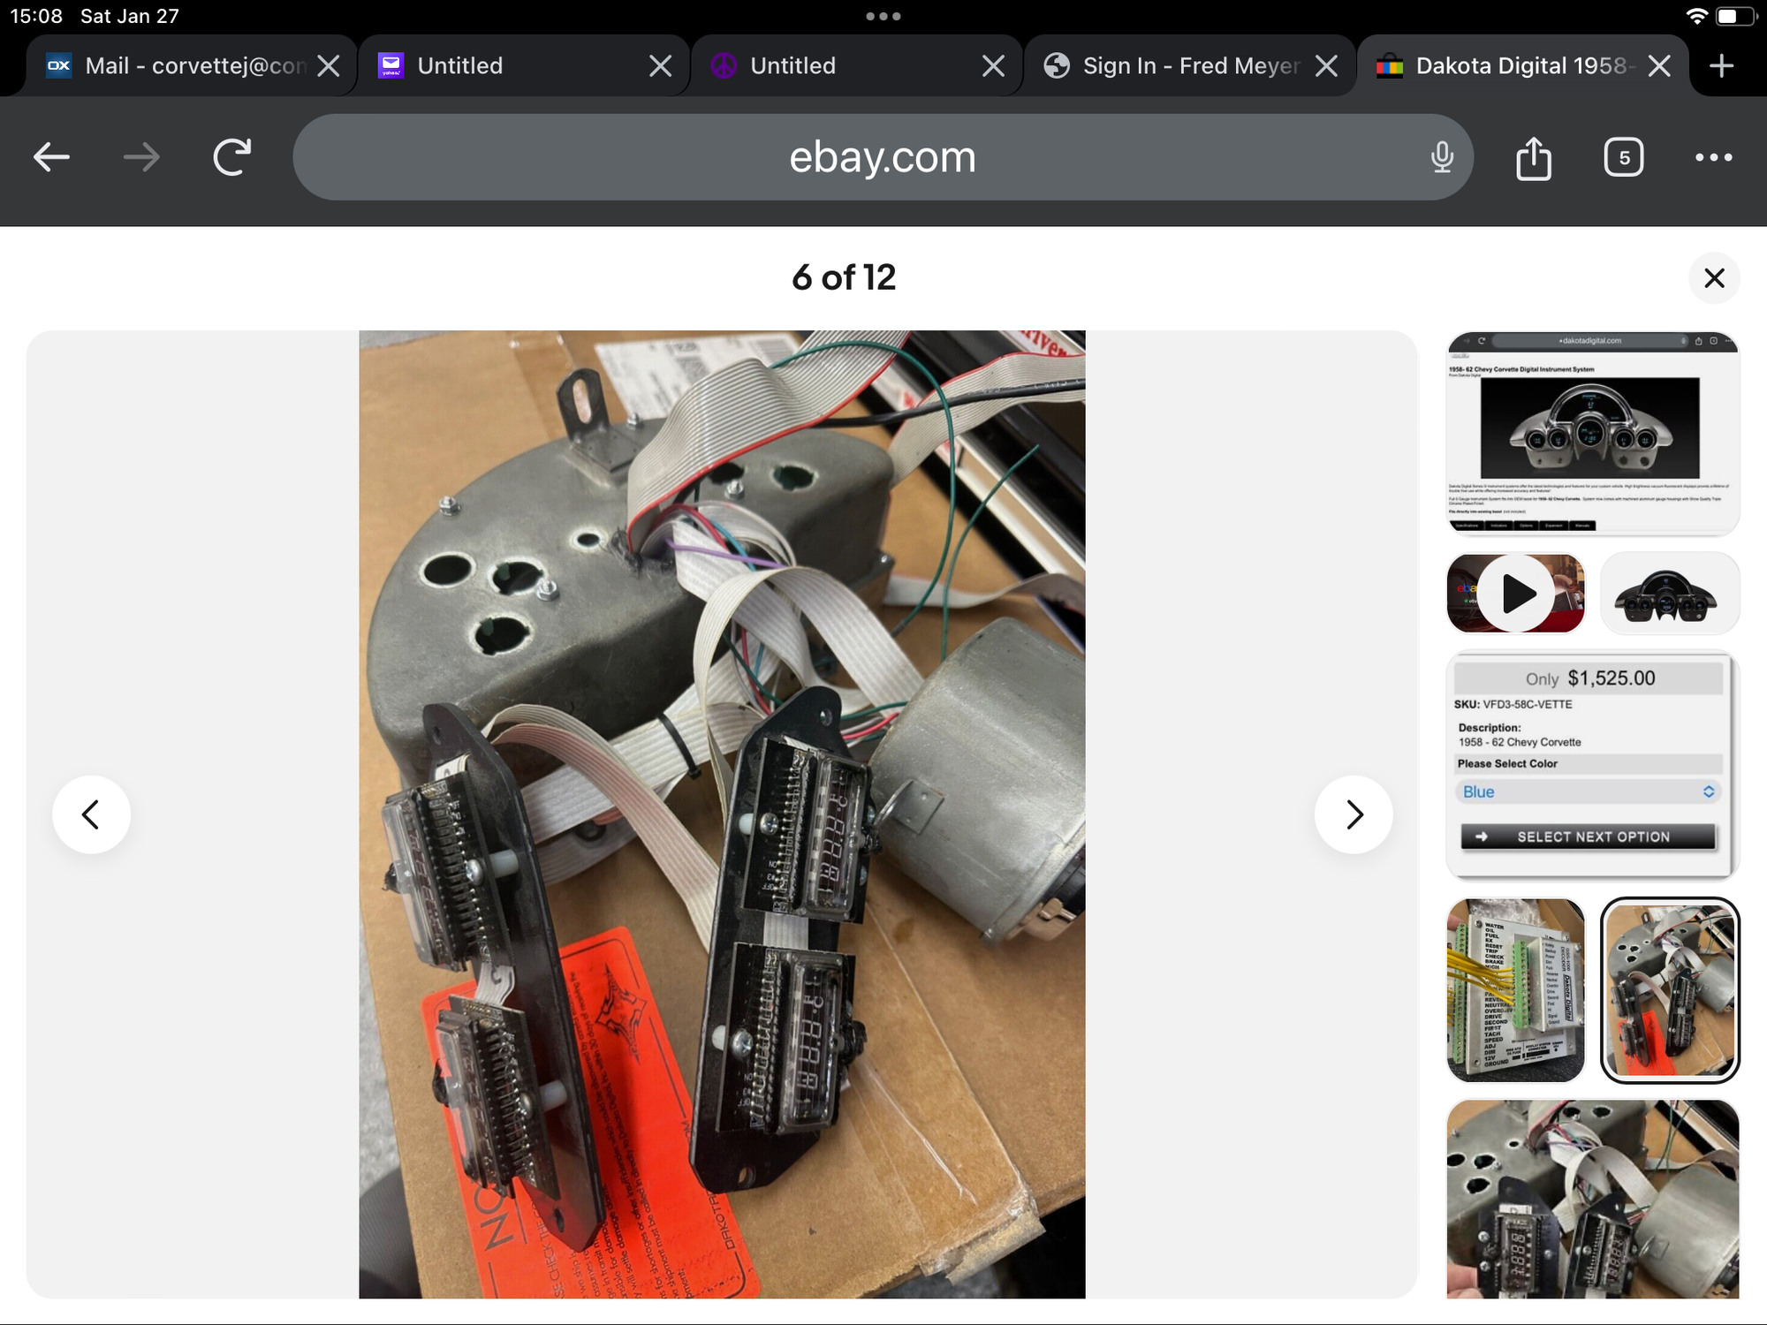
Task: Open the tab overview showing 5 tabs
Action: pos(1624,157)
